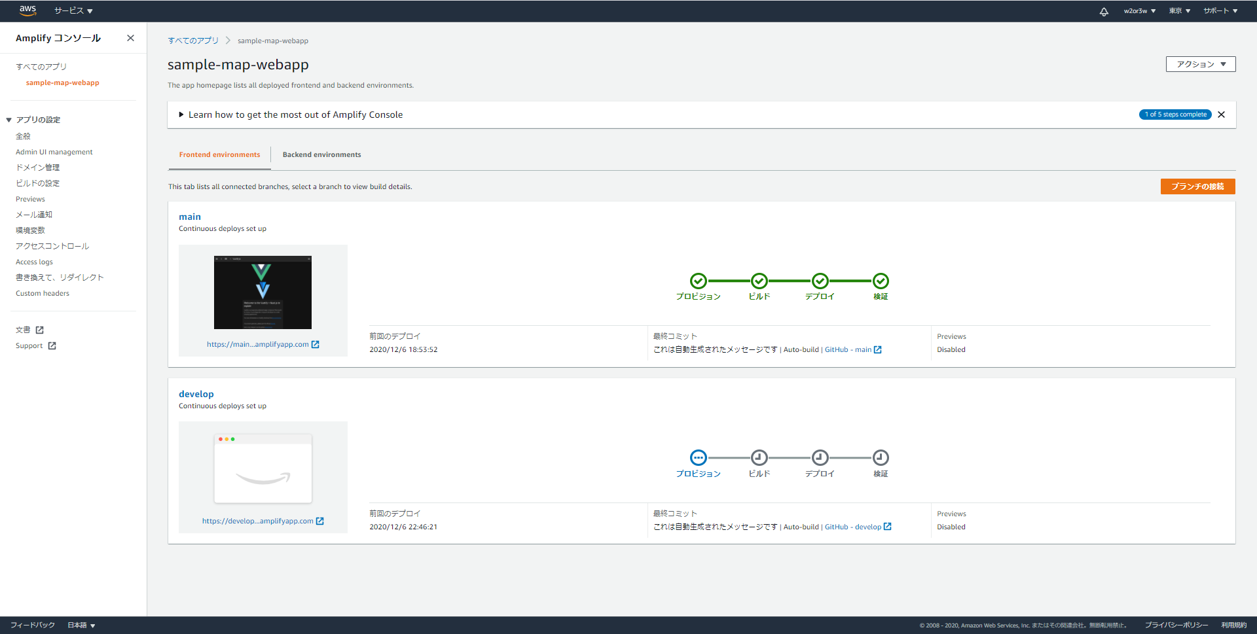Viewport: 1257px width, 634px height.
Task: Click the main branch deploy status icon
Action: 820,281
